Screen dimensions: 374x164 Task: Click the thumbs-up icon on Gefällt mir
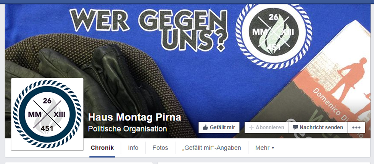(205, 127)
